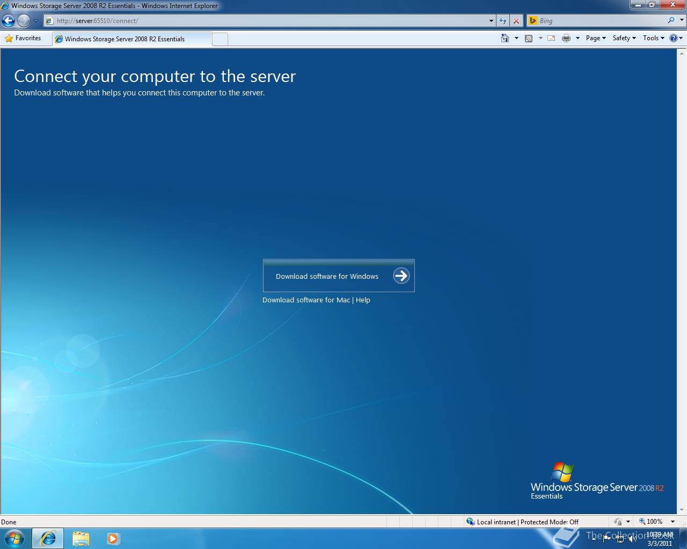Open the recent pages dropdown arrow

pyautogui.click(x=36, y=21)
